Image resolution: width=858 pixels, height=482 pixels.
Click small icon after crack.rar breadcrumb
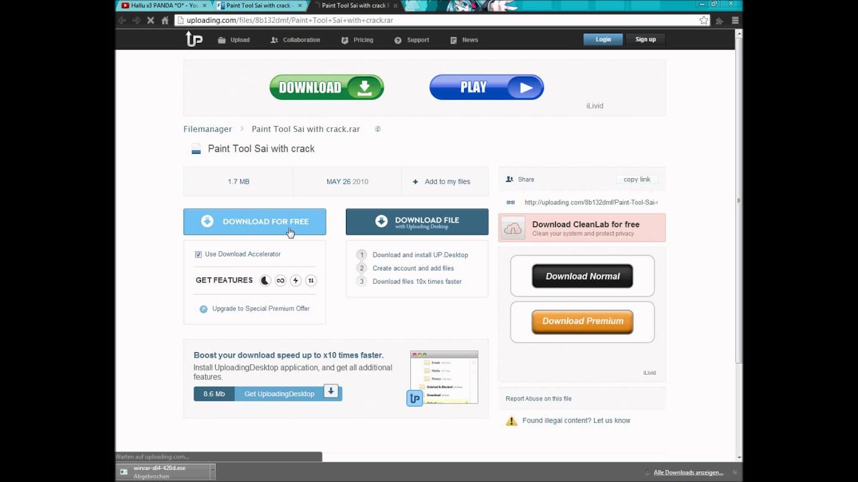click(x=377, y=129)
